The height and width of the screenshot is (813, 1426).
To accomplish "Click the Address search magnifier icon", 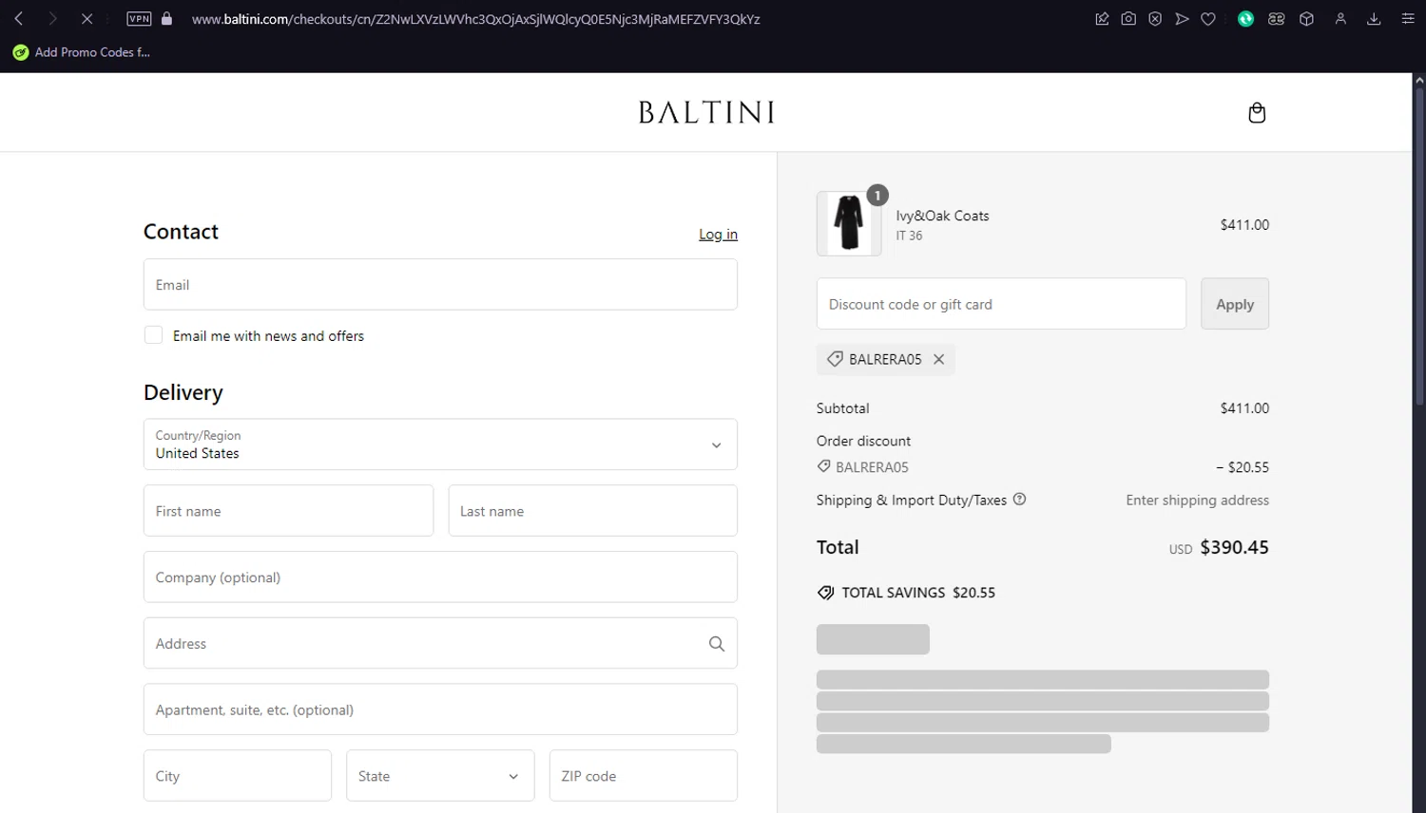I will 717,644.
